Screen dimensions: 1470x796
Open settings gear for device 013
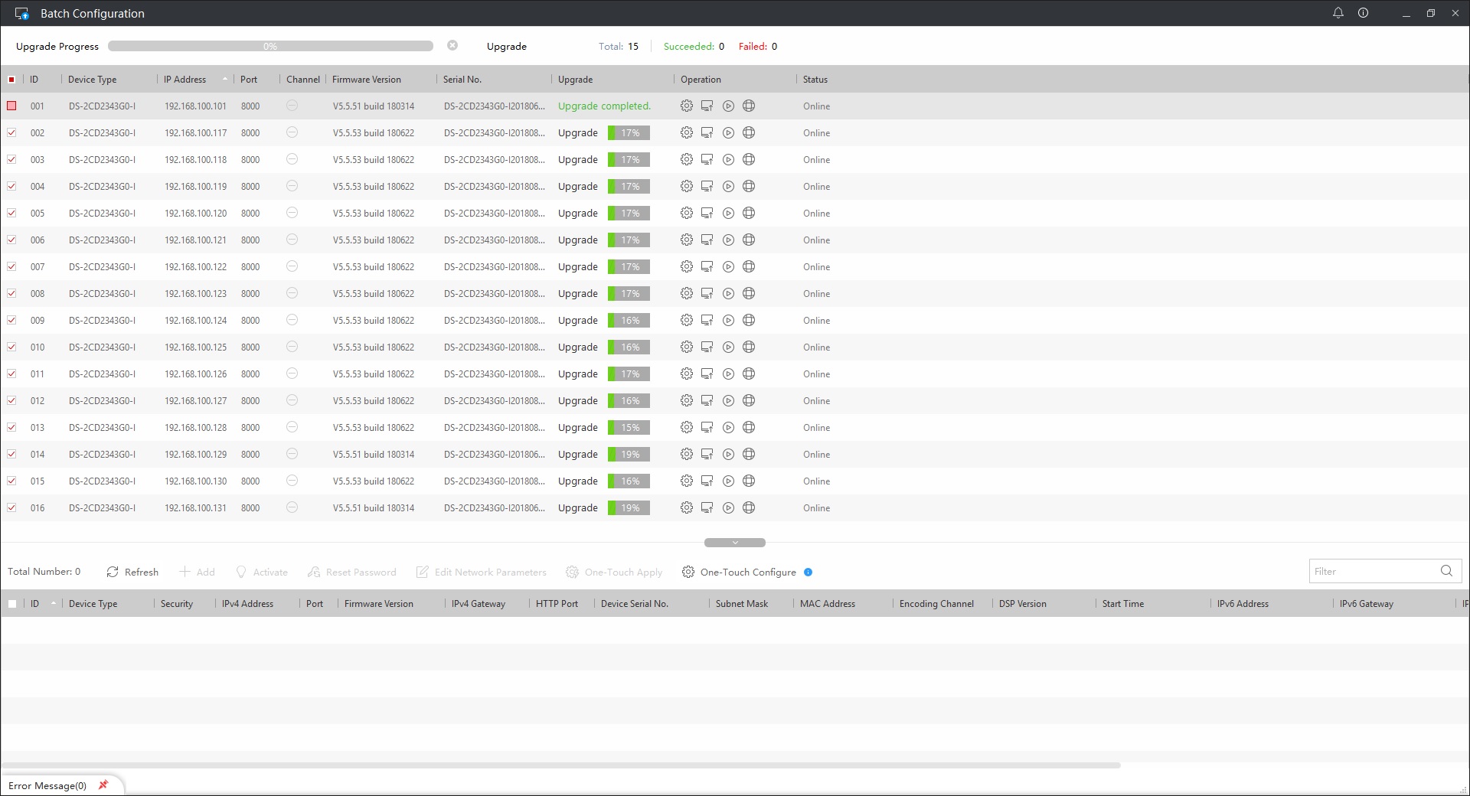pos(687,427)
